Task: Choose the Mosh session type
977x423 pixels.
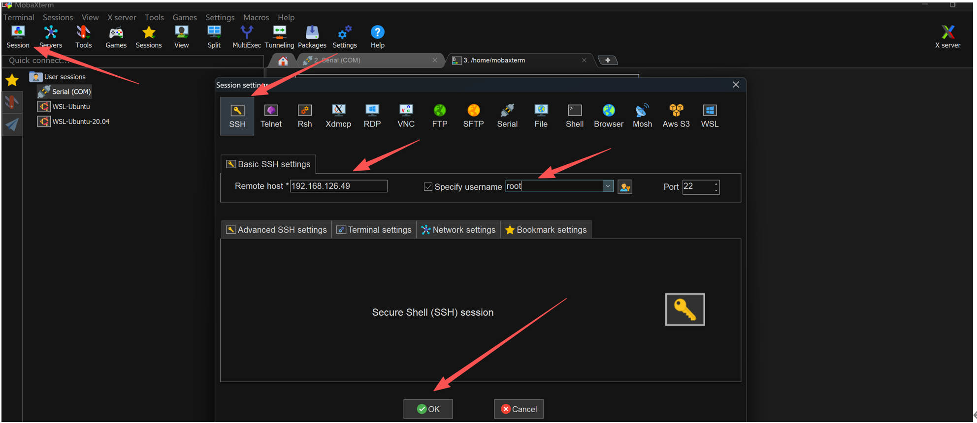Action: pyautogui.click(x=643, y=116)
